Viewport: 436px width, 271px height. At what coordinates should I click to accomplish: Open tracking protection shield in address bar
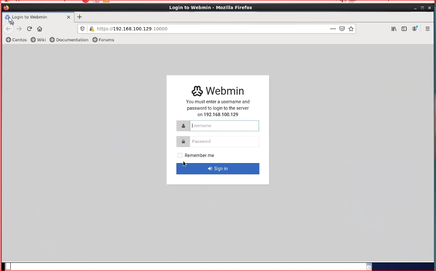tap(82, 29)
